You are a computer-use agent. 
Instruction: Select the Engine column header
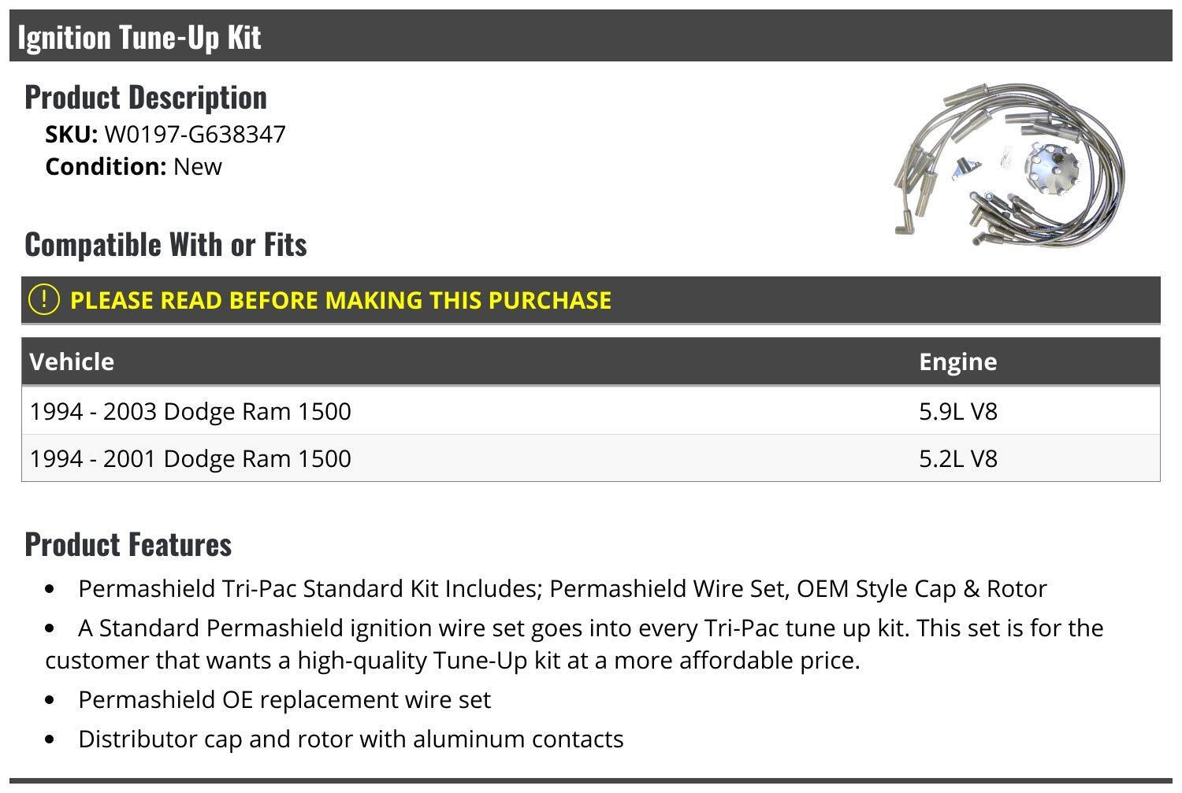click(x=957, y=361)
